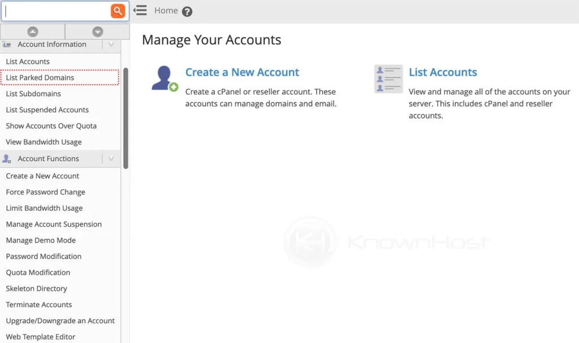Open Terminate Accounts
Viewport: 579px width, 343px height.
pyautogui.click(x=39, y=305)
